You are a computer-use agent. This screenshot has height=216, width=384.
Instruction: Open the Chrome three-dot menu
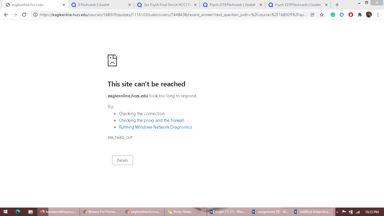pos(378,15)
